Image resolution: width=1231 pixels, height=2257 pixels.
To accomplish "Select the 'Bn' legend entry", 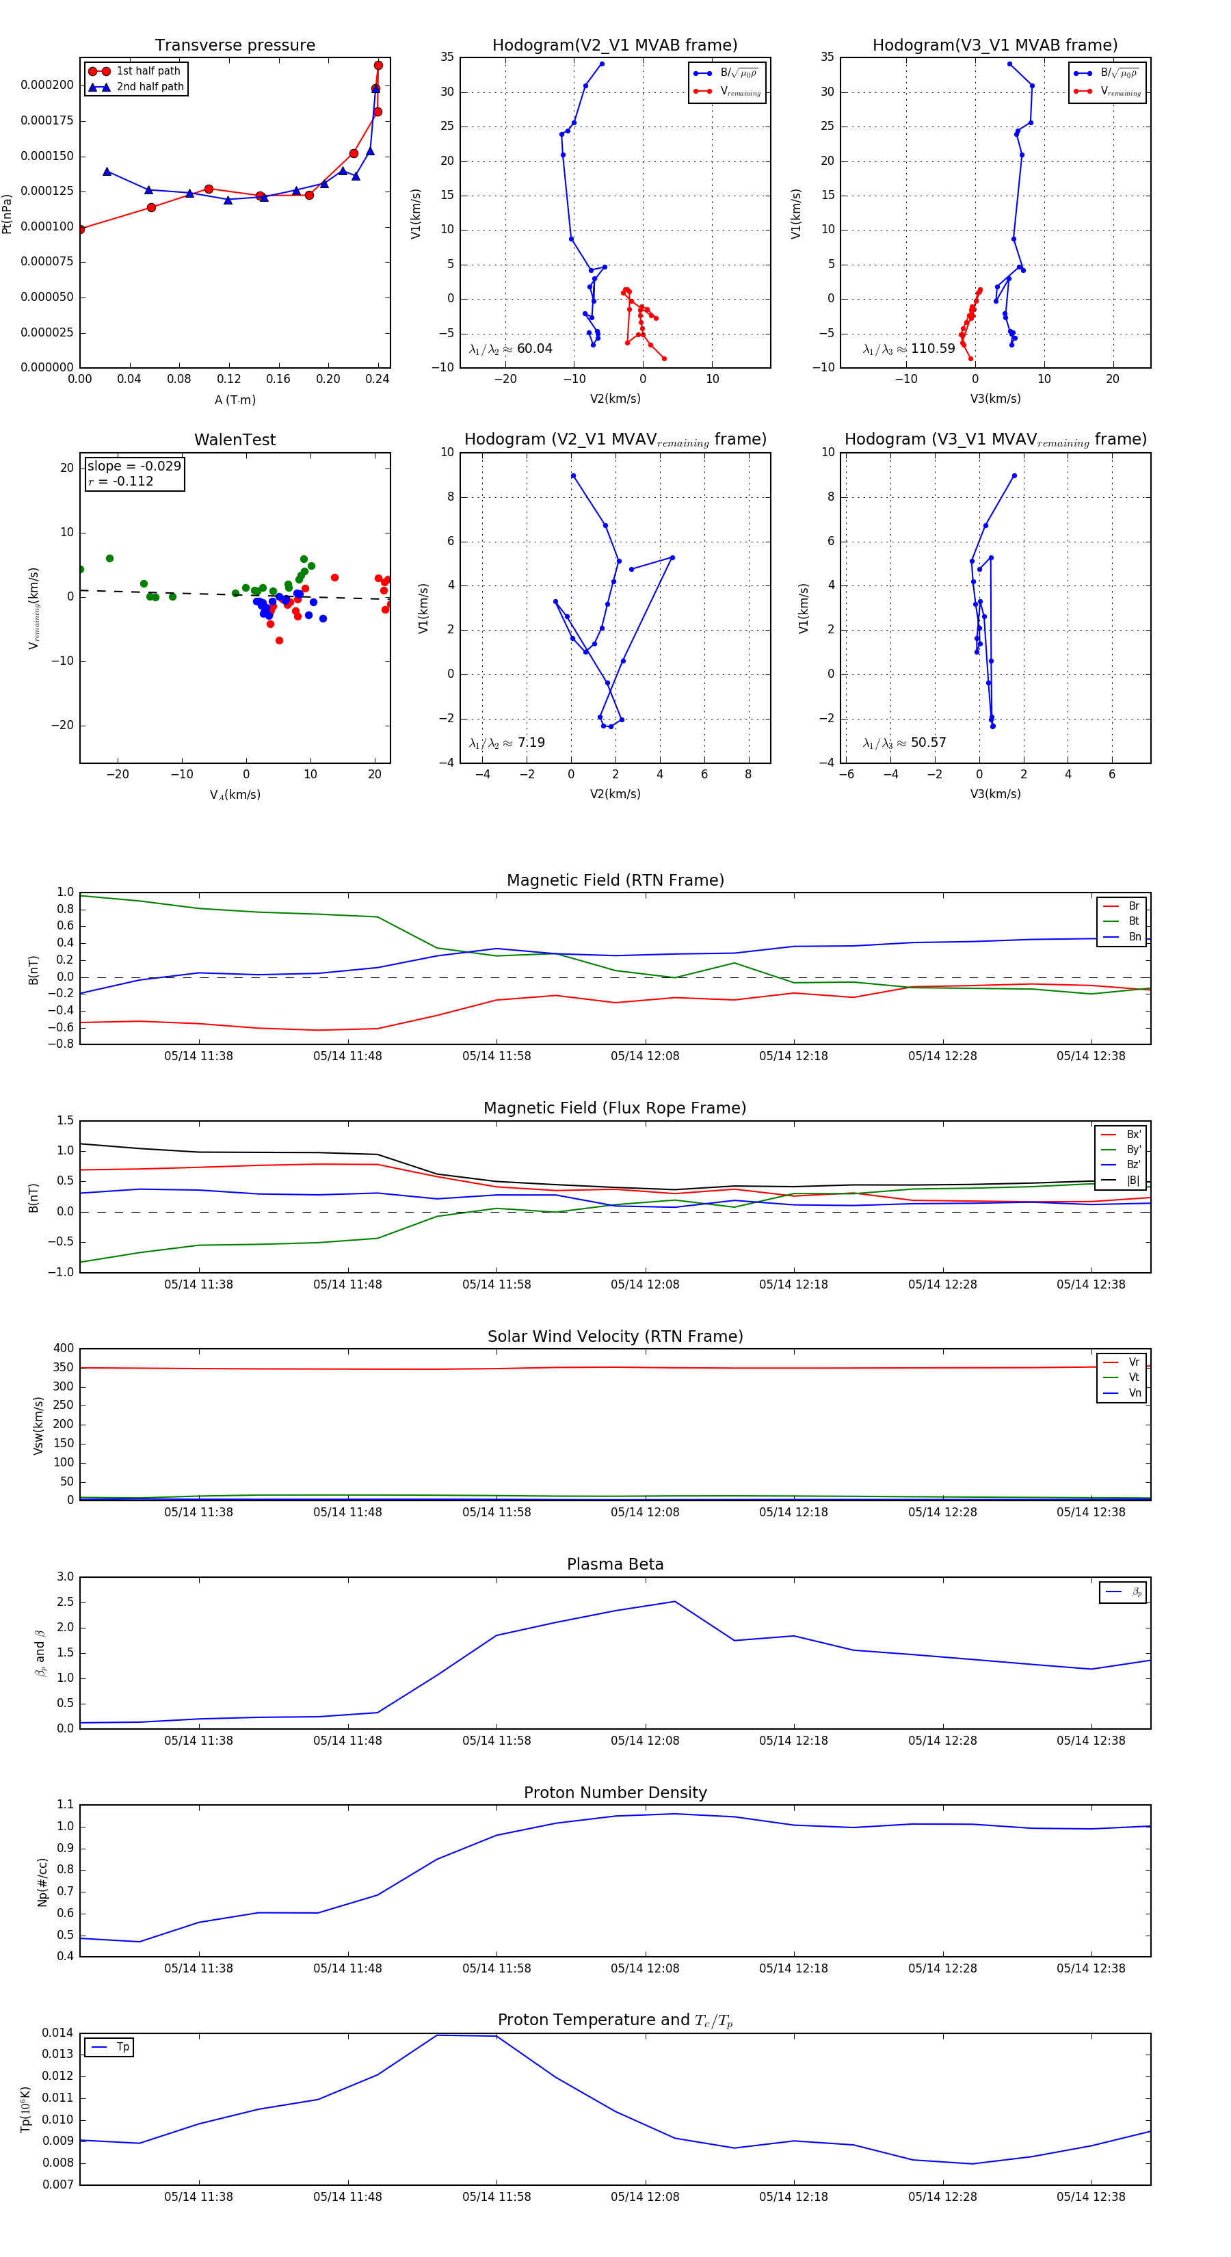I will click(x=1122, y=938).
